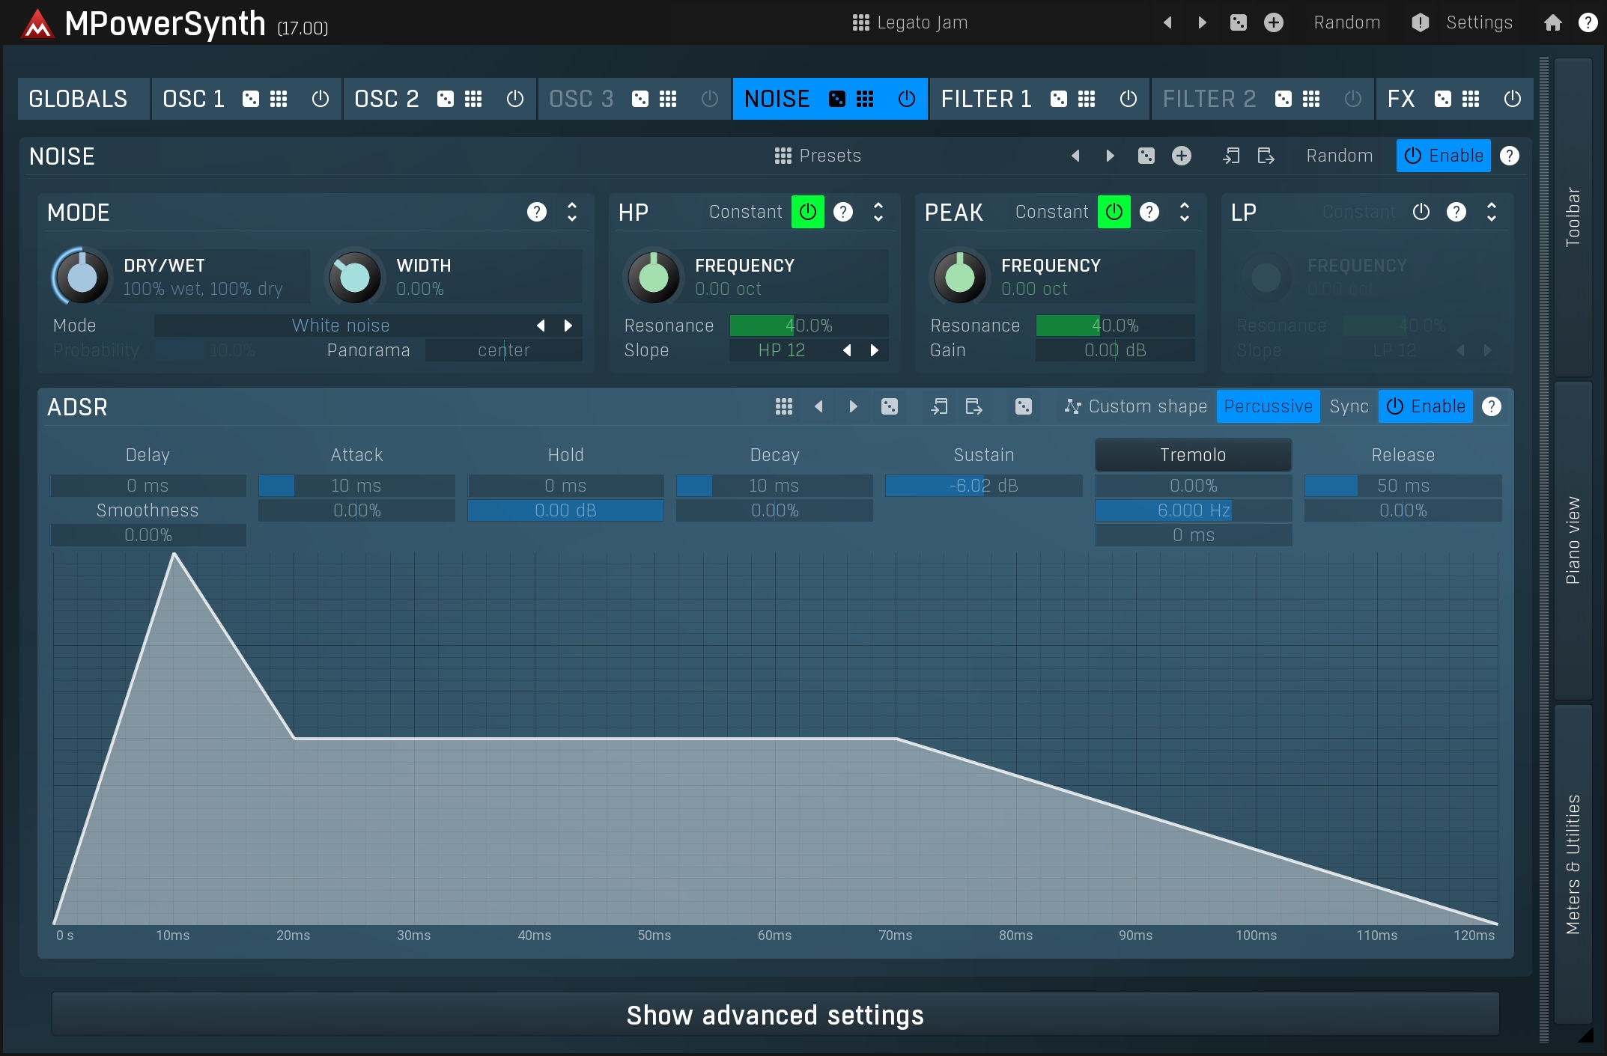Select next noise Mode with right arrow
This screenshot has width=1607, height=1056.
click(568, 326)
